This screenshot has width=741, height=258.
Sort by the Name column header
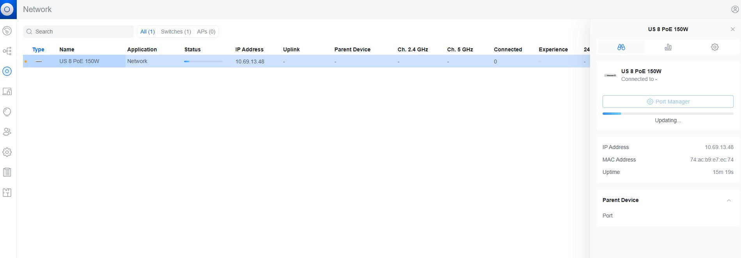tap(67, 49)
